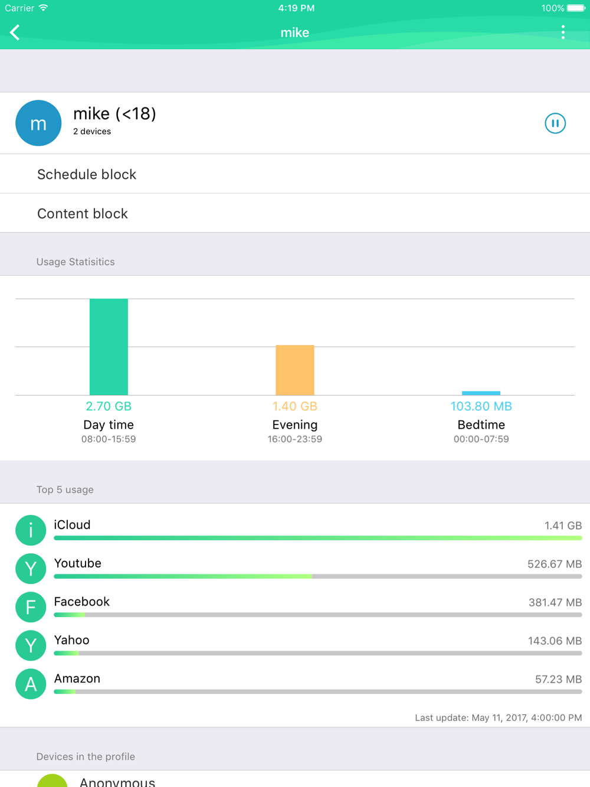Image resolution: width=590 pixels, height=787 pixels.
Task: Tap the Facebook app icon
Action: point(31,607)
